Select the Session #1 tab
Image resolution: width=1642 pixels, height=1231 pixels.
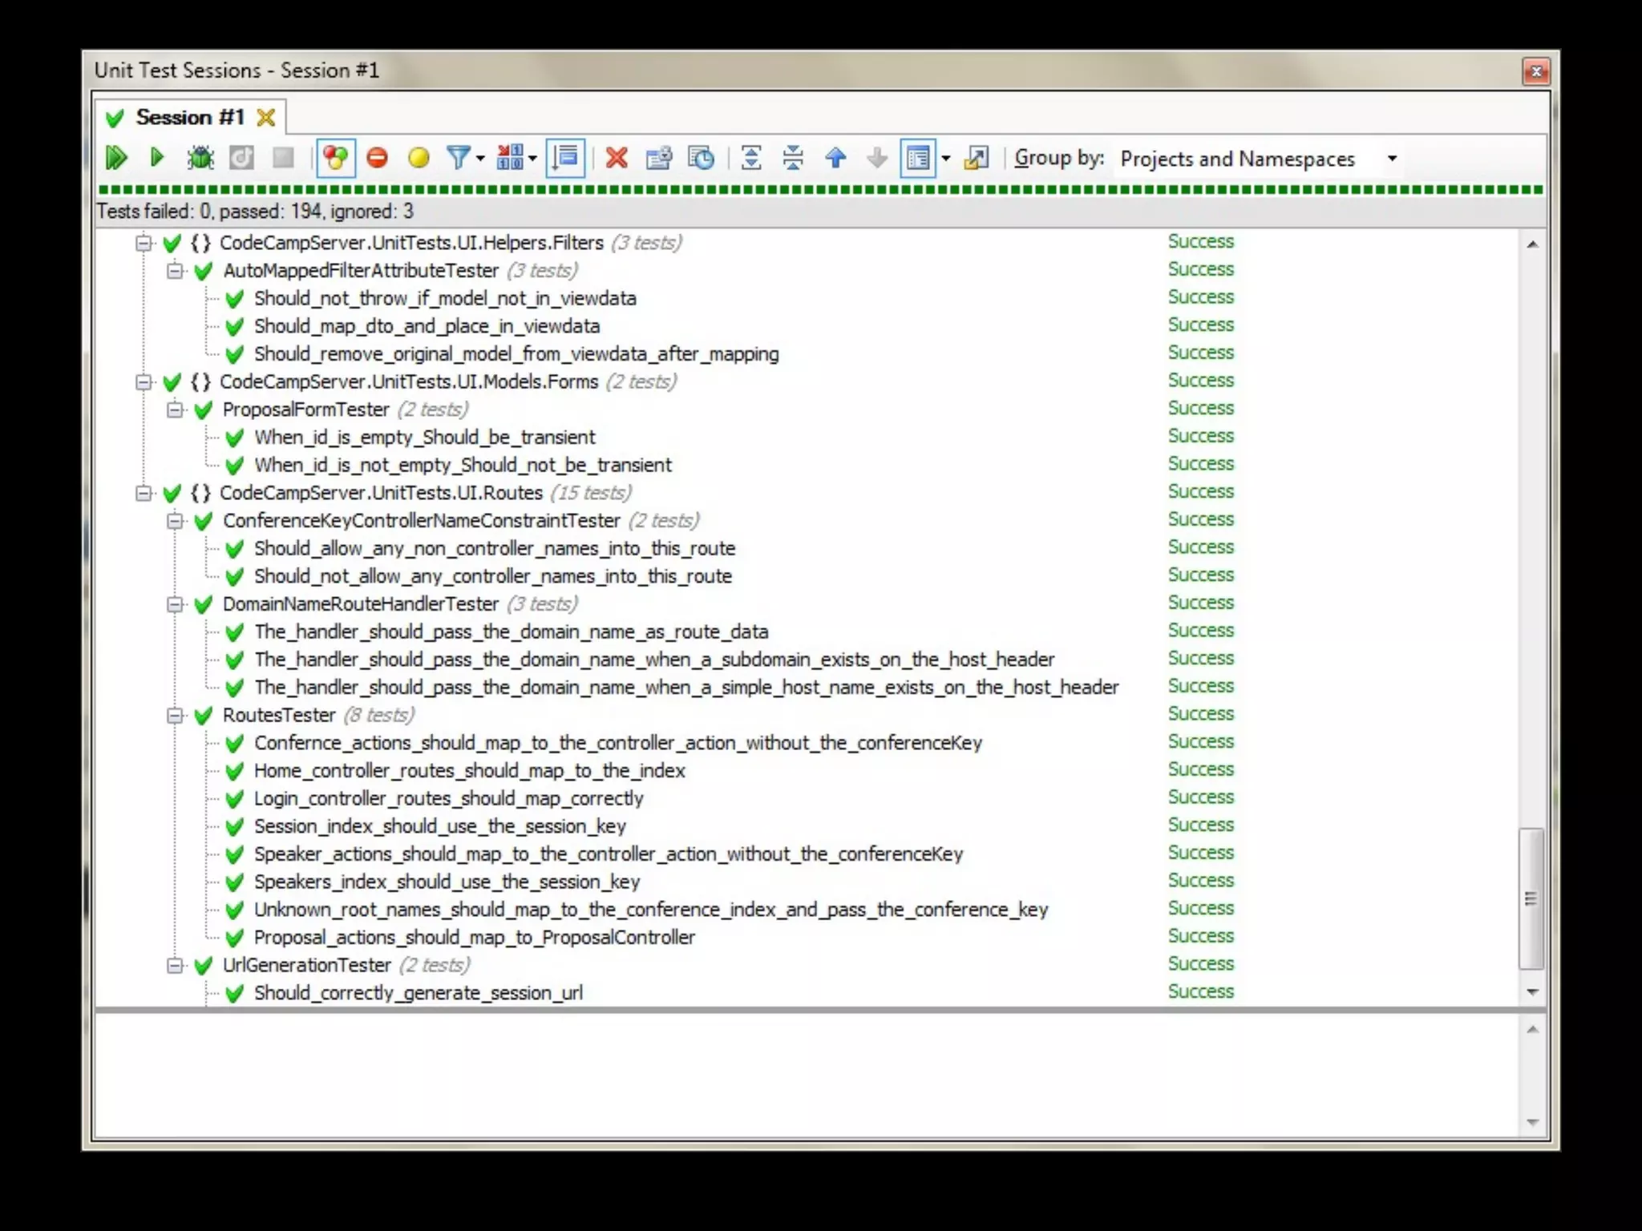[189, 118]
